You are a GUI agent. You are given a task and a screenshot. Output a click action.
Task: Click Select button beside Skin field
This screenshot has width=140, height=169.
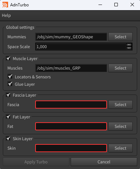click(120, 148)
